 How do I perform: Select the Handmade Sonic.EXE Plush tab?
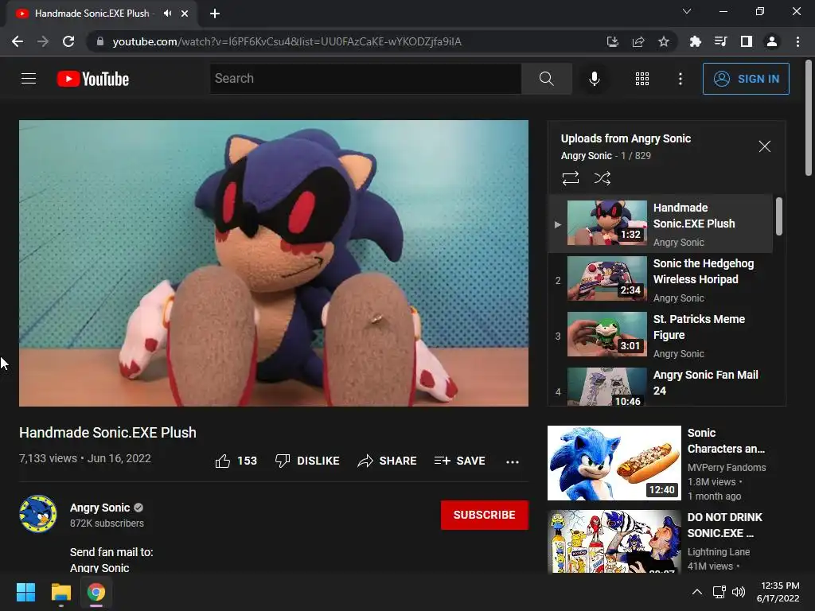tap(102, 14)
